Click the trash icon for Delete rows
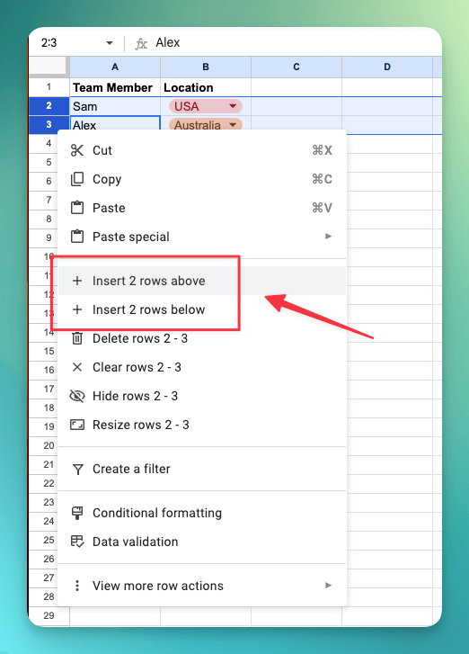This screenshot has width=469, height=654. point(77,338)
